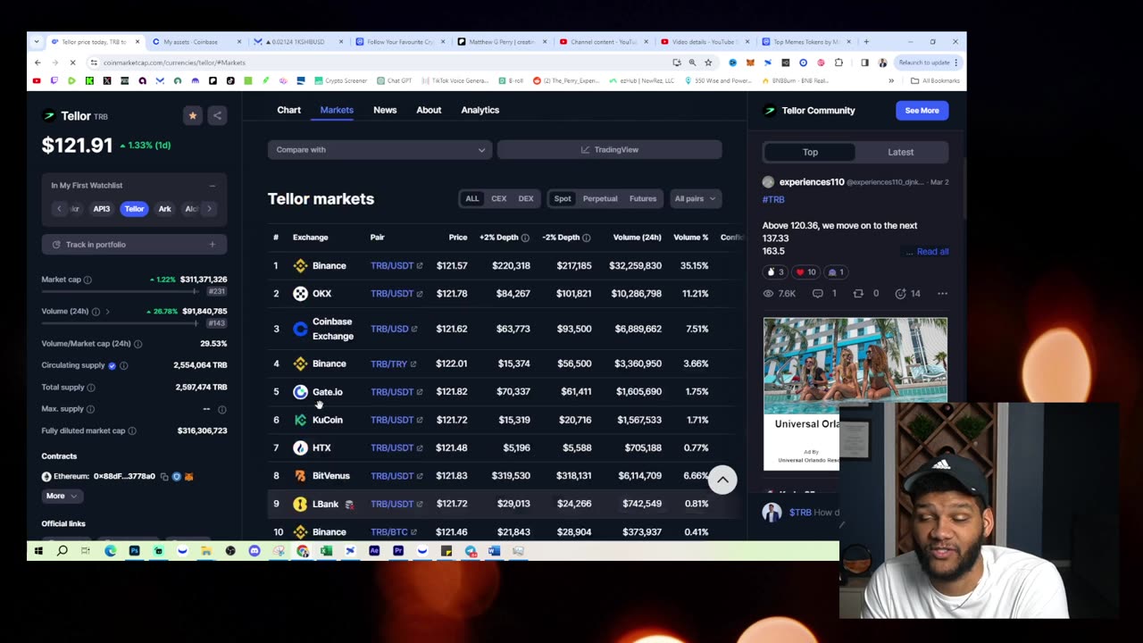Open After Effects from the taskbar

click(x=374, y=551)
